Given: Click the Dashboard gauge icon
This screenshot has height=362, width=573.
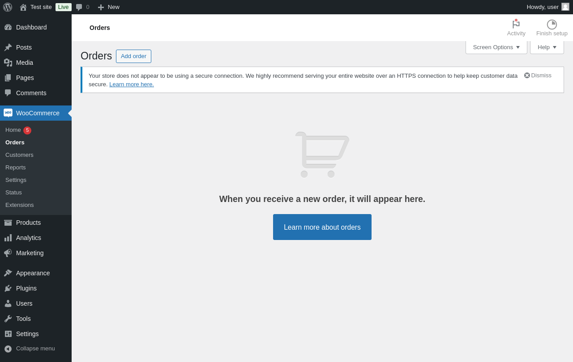Looking at the screenshot, I should tap(8, 27).
